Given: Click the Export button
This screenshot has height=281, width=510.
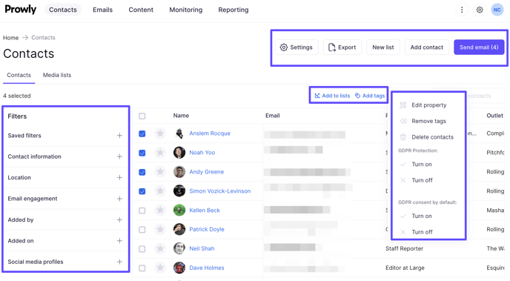Looking at the screenshot, I should click(342, 47).
